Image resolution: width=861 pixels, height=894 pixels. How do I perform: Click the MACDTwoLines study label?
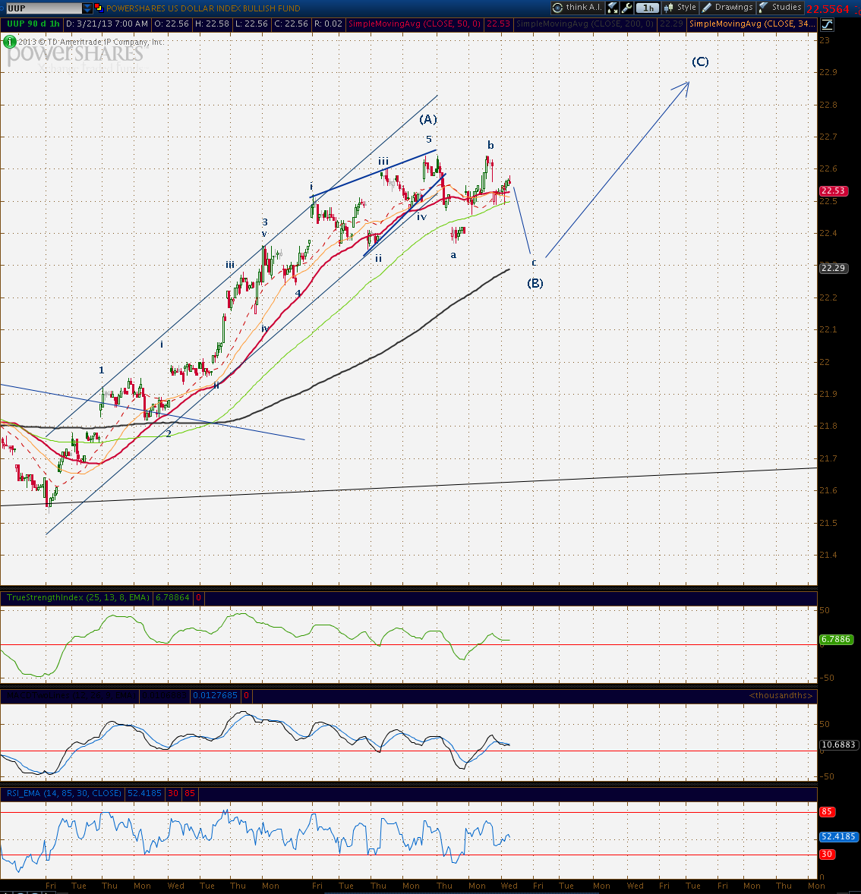tap(71, 696)
